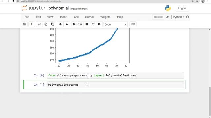Image resolution: width=211 pixels, height=118 pixels.
Task: Interrupt the kernel with stop icon
Action: (x=87, y=24)
